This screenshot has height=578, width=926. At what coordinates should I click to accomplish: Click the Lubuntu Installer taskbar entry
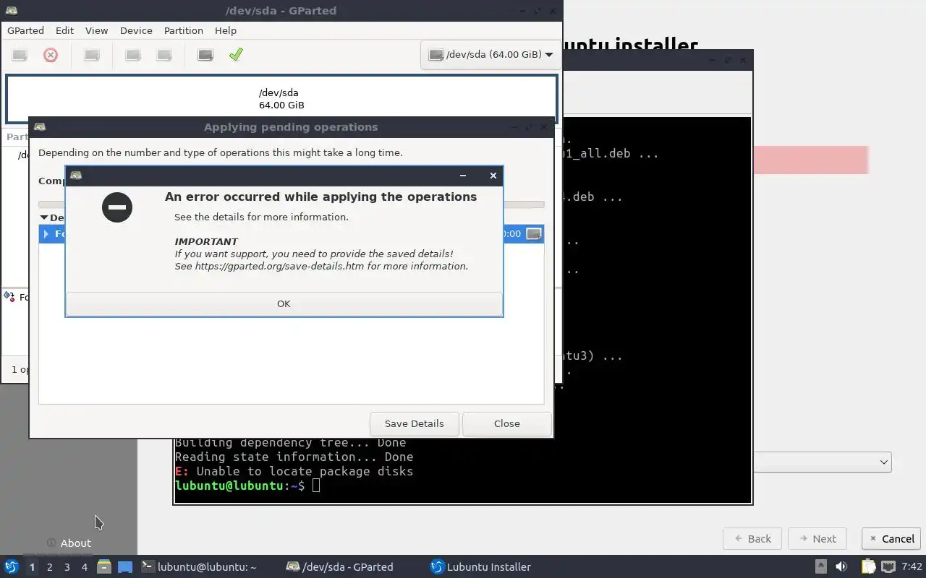481,567
